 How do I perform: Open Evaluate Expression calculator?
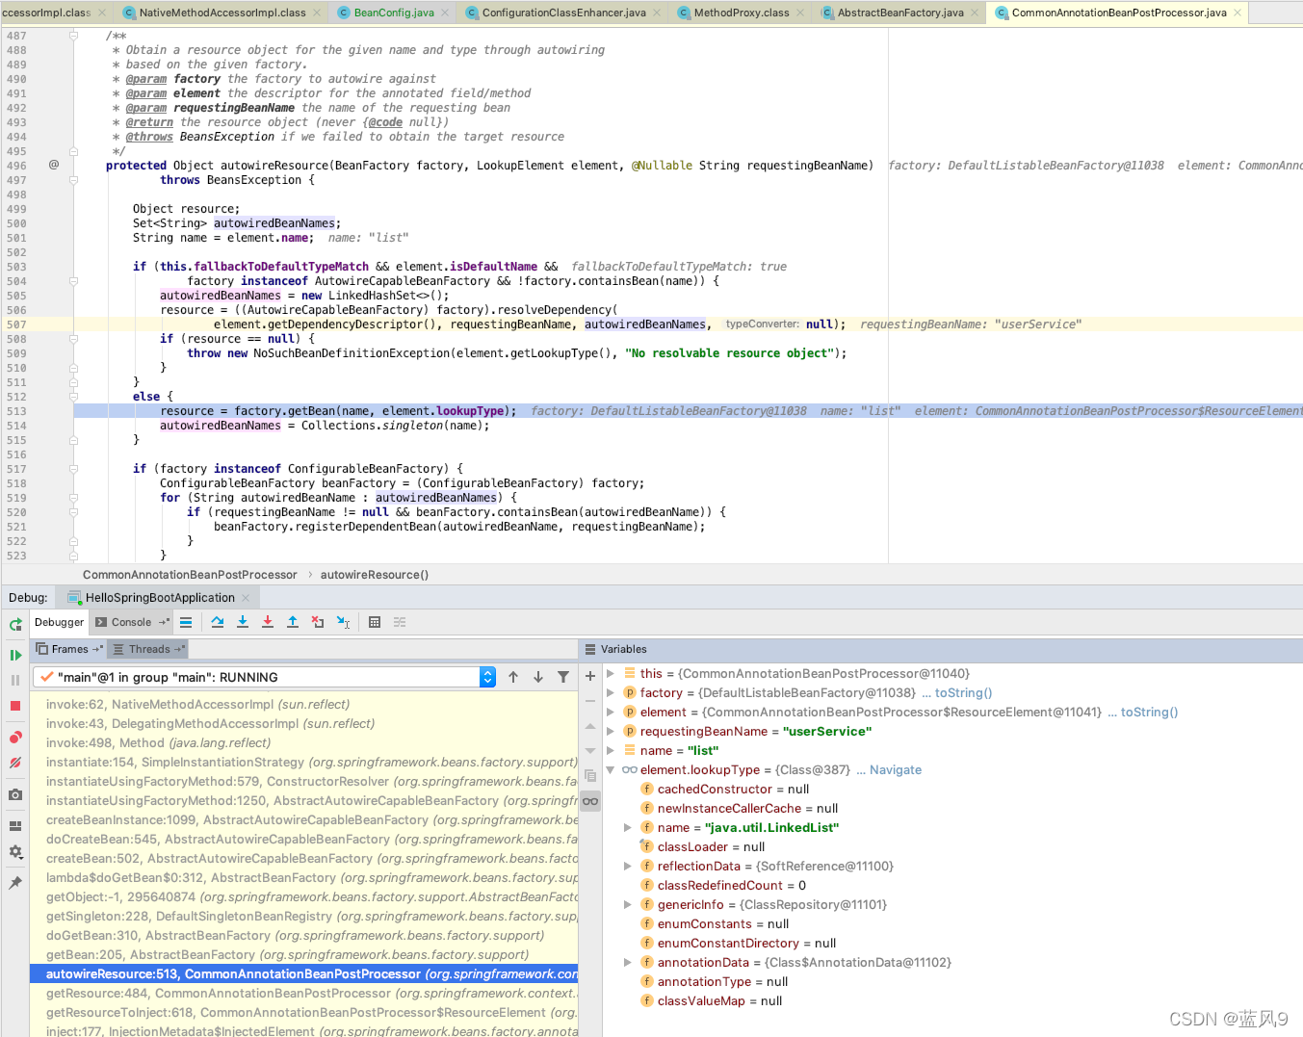coord(375,622)
